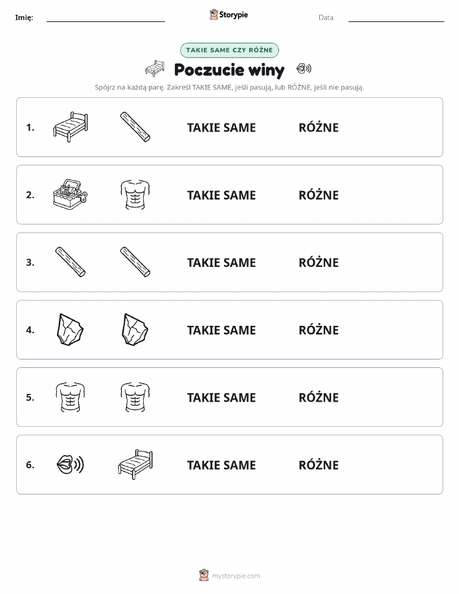459x594 pixels.
Task: Select RÓŻNE in row 2
Action: 319,195
